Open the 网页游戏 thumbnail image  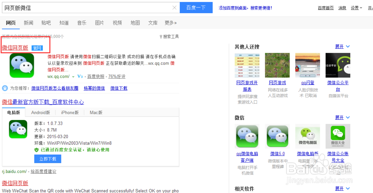[278, 65]
